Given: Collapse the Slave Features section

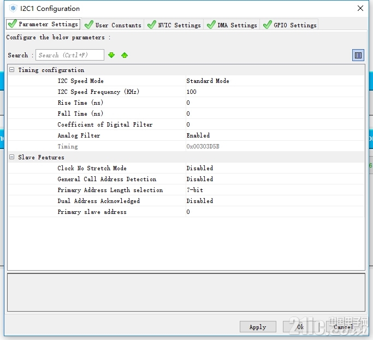Looking at the screenshot, I should click(11, 157).
